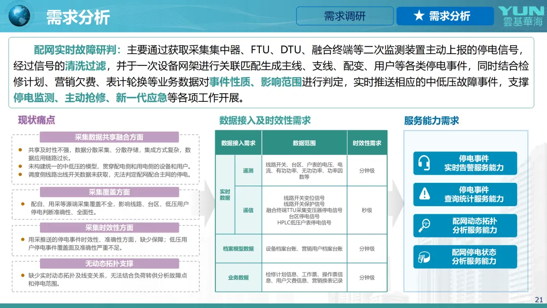Click the 服务能力需求 section heading
Screen dimensions: 547x308
click(x=432, y=121)
